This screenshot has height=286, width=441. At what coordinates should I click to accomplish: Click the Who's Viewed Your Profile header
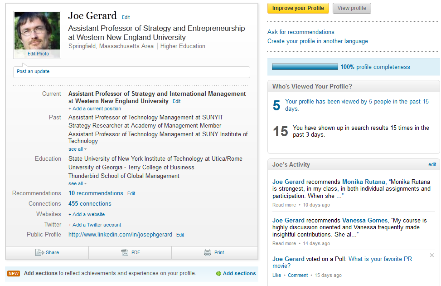(x=312, y=87)
